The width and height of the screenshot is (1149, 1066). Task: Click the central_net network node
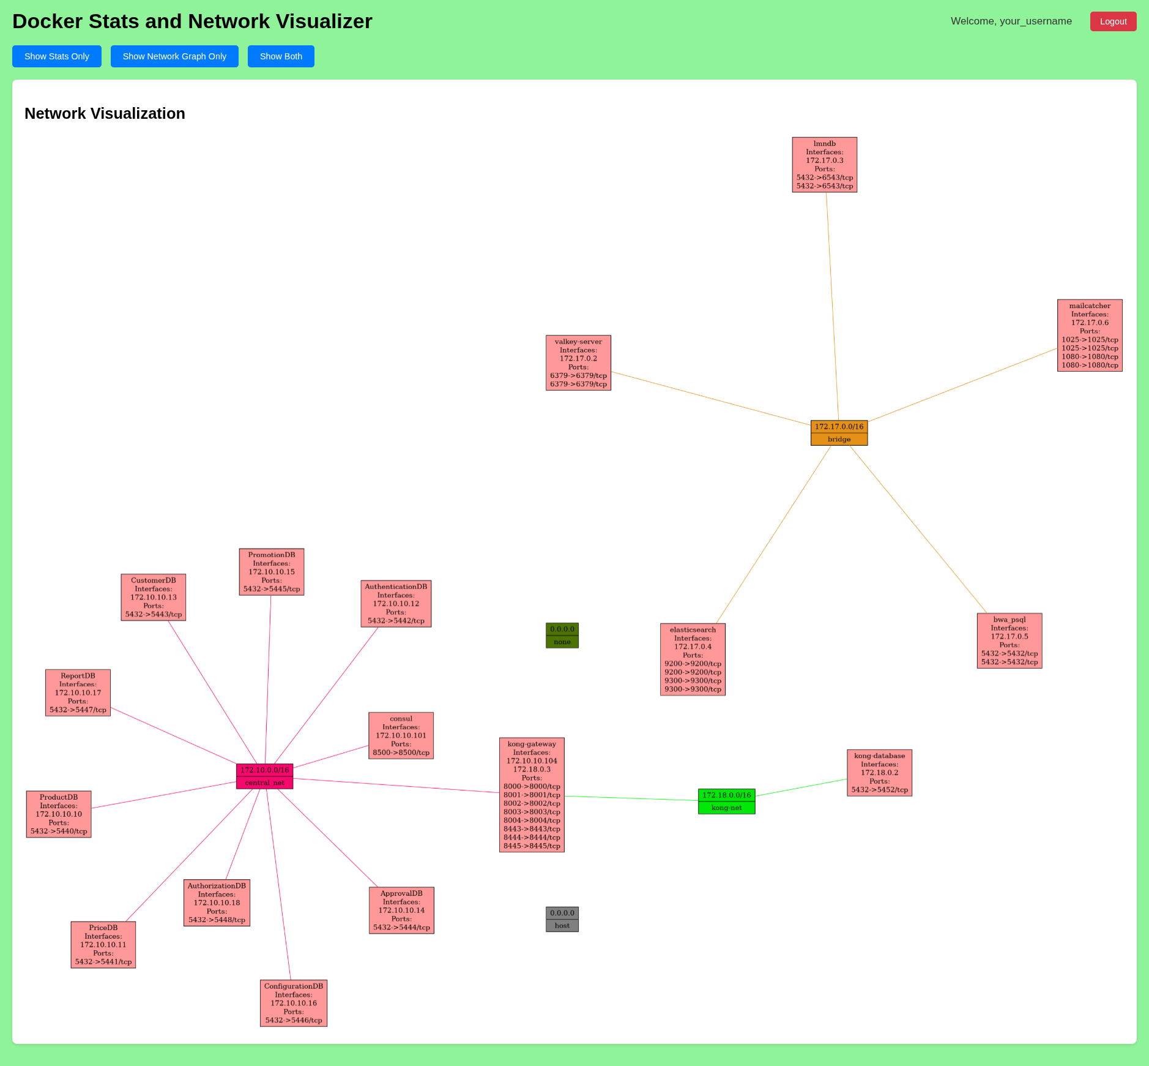tap(264, 776)
